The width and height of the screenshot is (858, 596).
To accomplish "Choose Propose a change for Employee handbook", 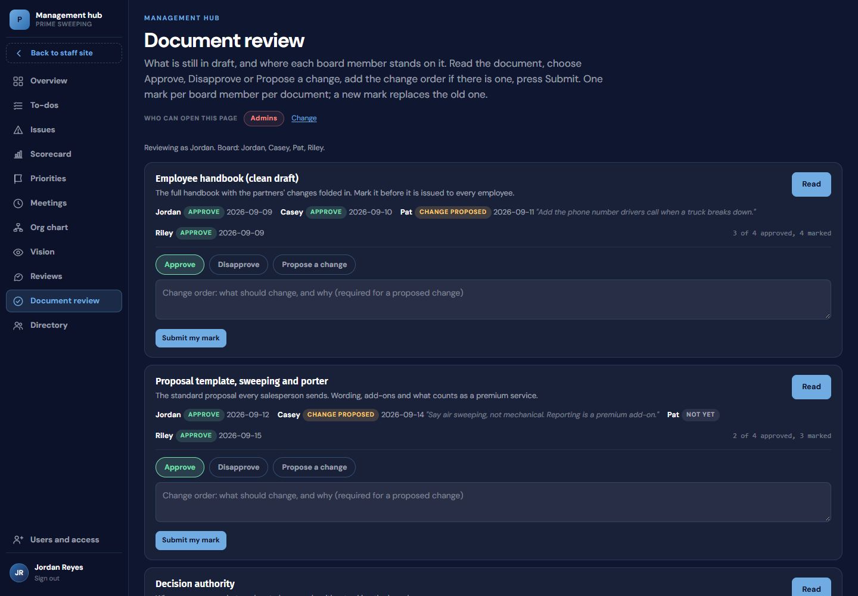I will pyautogui.click(x=314, y=265).
